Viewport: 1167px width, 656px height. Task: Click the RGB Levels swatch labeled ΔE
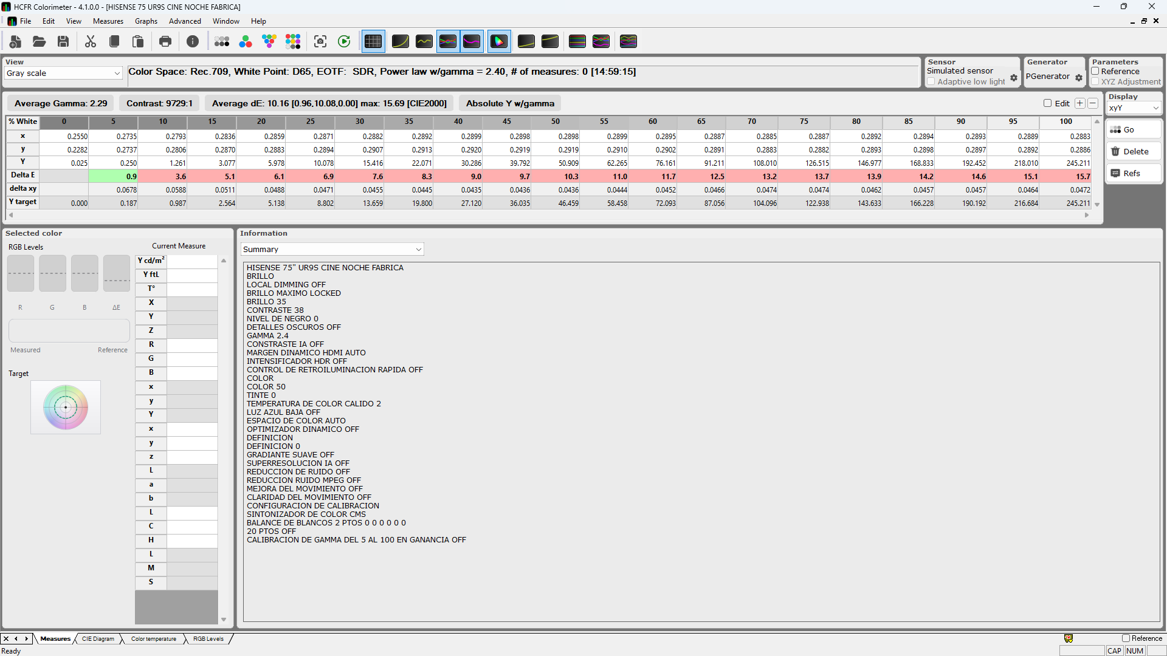(117, 273)
